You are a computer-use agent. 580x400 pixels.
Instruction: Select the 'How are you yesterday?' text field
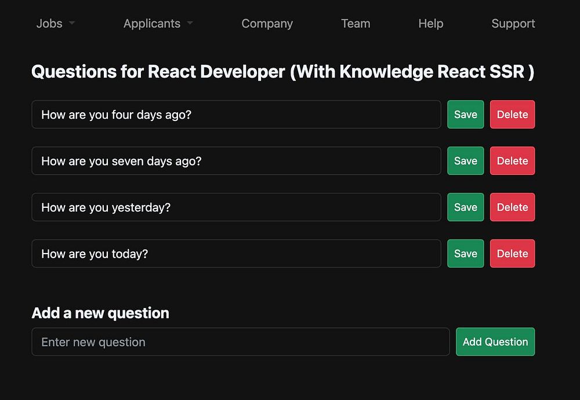point(236,207)
